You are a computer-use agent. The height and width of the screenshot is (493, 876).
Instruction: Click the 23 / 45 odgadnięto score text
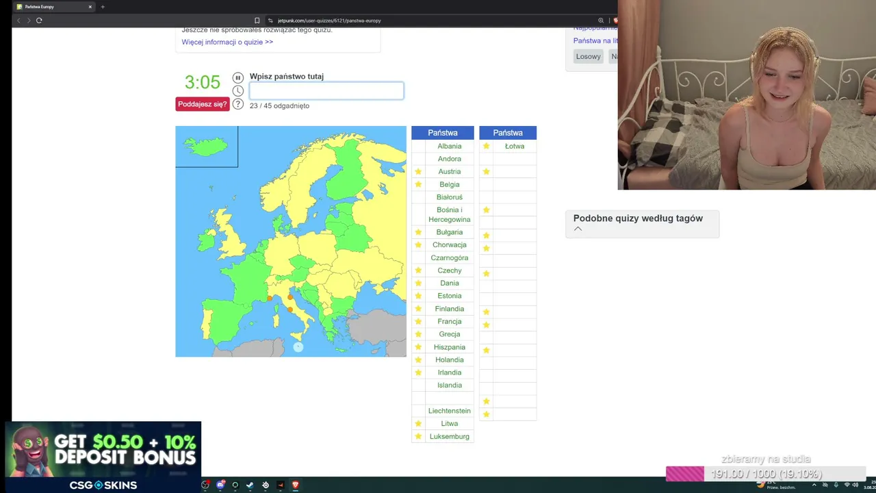point(279,106)
